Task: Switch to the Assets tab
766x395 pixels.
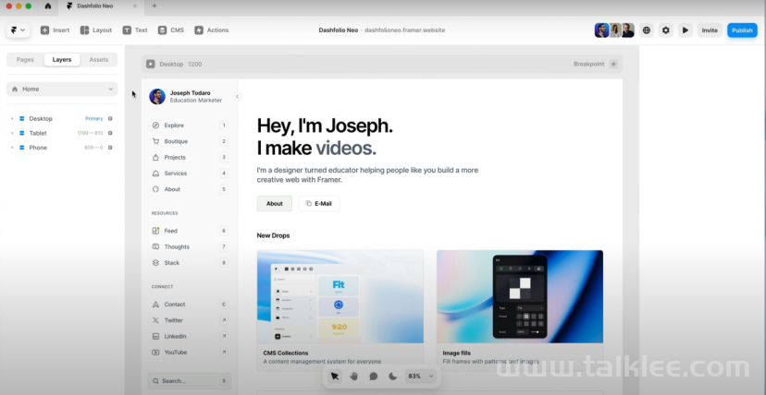Action: [x=99, y=59]
